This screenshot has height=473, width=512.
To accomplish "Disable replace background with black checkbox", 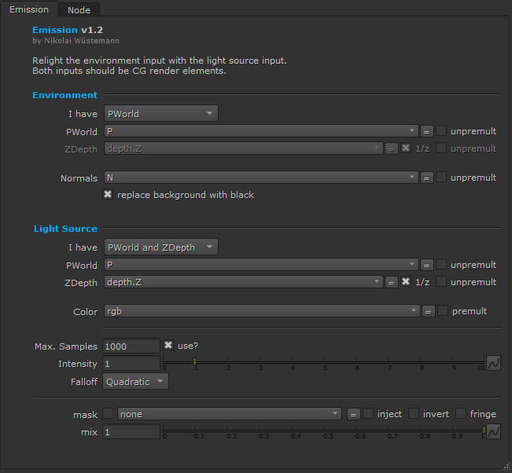I will click(x=109, y=195).
